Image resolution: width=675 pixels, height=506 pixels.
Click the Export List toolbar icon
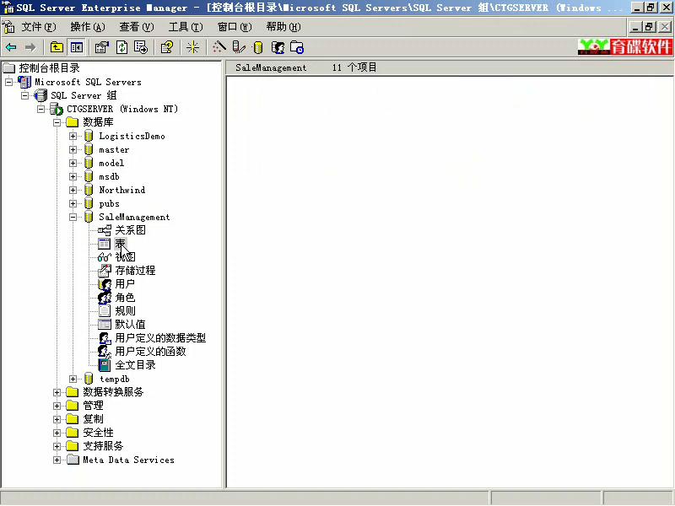(x=141, y=47)
